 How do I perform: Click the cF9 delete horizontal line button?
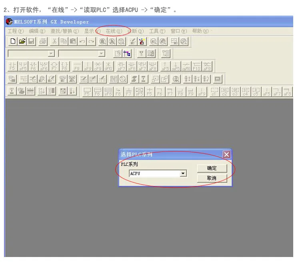(98, 66)
